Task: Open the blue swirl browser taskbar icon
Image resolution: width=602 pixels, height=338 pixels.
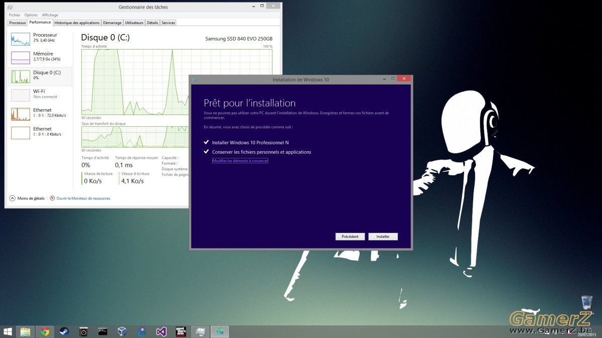Action: (142, 331)
